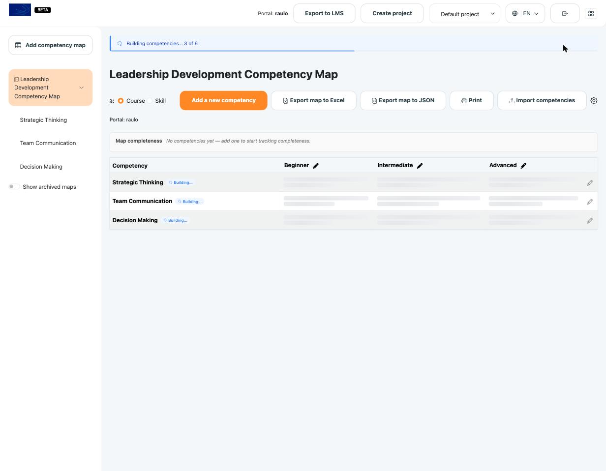This screenshot has width=606, height=471.
Task: Open the Default project dropdown
Action: (464, 14)
